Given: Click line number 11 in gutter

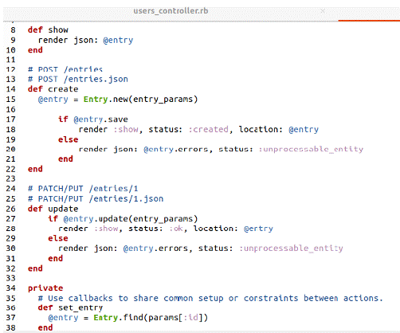Looking at the screenshot, I should tap(11, 60).
